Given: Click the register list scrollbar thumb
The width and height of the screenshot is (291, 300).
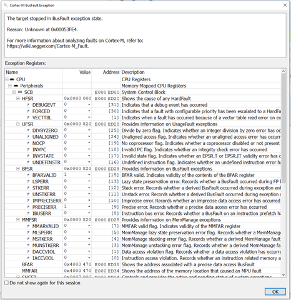Looking at the screenshot, I should 284,128.
